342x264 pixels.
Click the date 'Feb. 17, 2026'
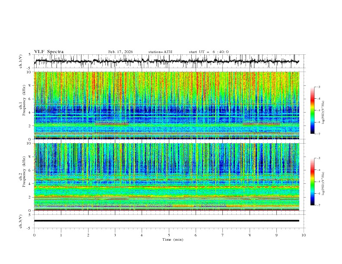(x=120, y=52)
